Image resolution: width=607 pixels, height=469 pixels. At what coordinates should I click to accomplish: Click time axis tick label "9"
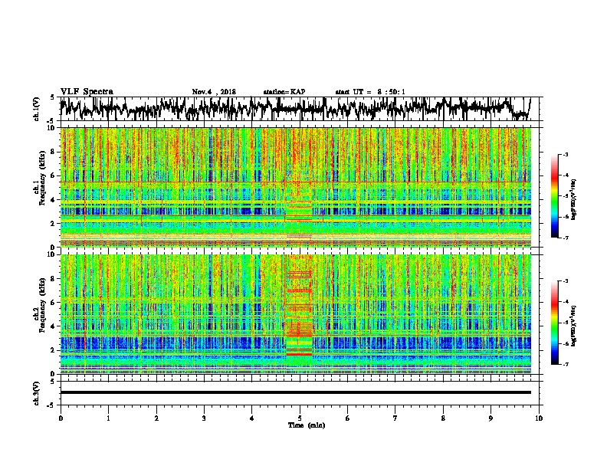coord(491,418)
